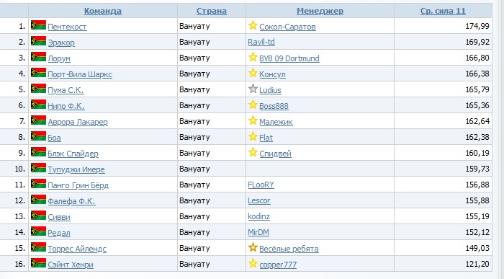Sort by Менеджер column header
The height and width of the screenshot is (279, 504).
click(320, 11)
